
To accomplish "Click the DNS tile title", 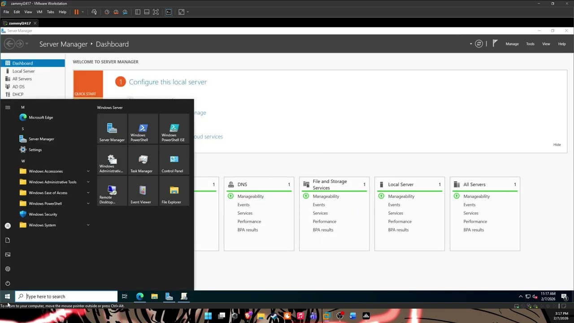I will 242,184.
